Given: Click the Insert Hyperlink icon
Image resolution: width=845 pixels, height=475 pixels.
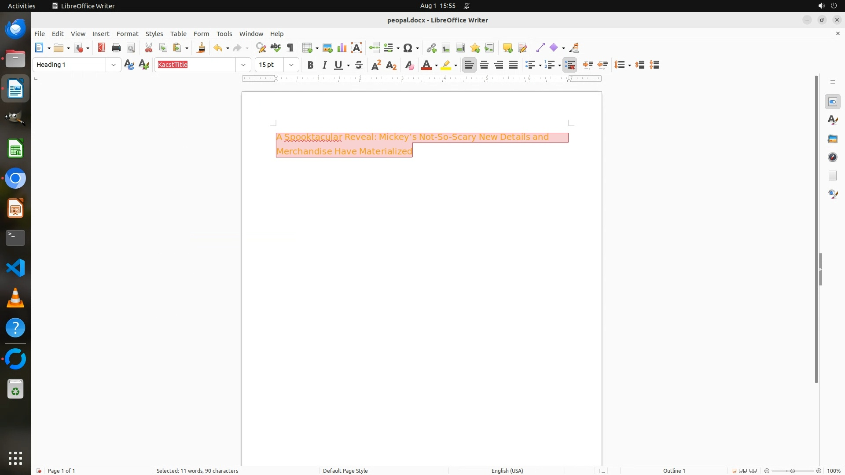Looking at the screenshot, I should [431, 48].
